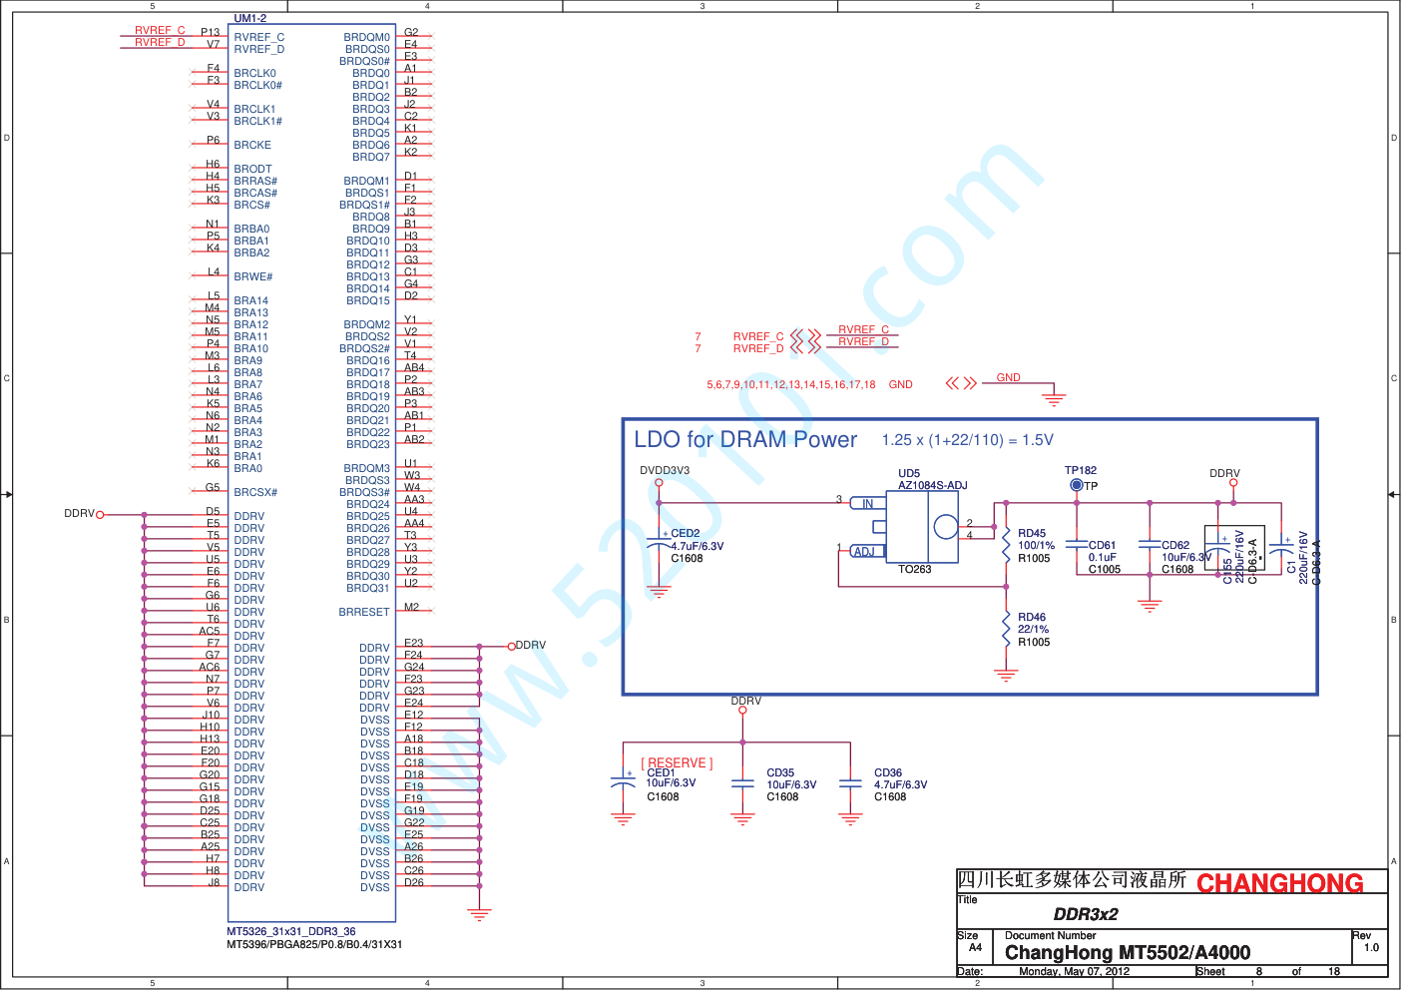Select the BRDQM3 pin name
This screenshot has height=991, width=1401.
[x=367, y=469]
